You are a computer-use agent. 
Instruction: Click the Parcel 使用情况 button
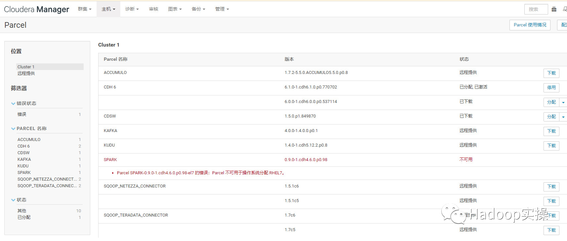point(530,25)
